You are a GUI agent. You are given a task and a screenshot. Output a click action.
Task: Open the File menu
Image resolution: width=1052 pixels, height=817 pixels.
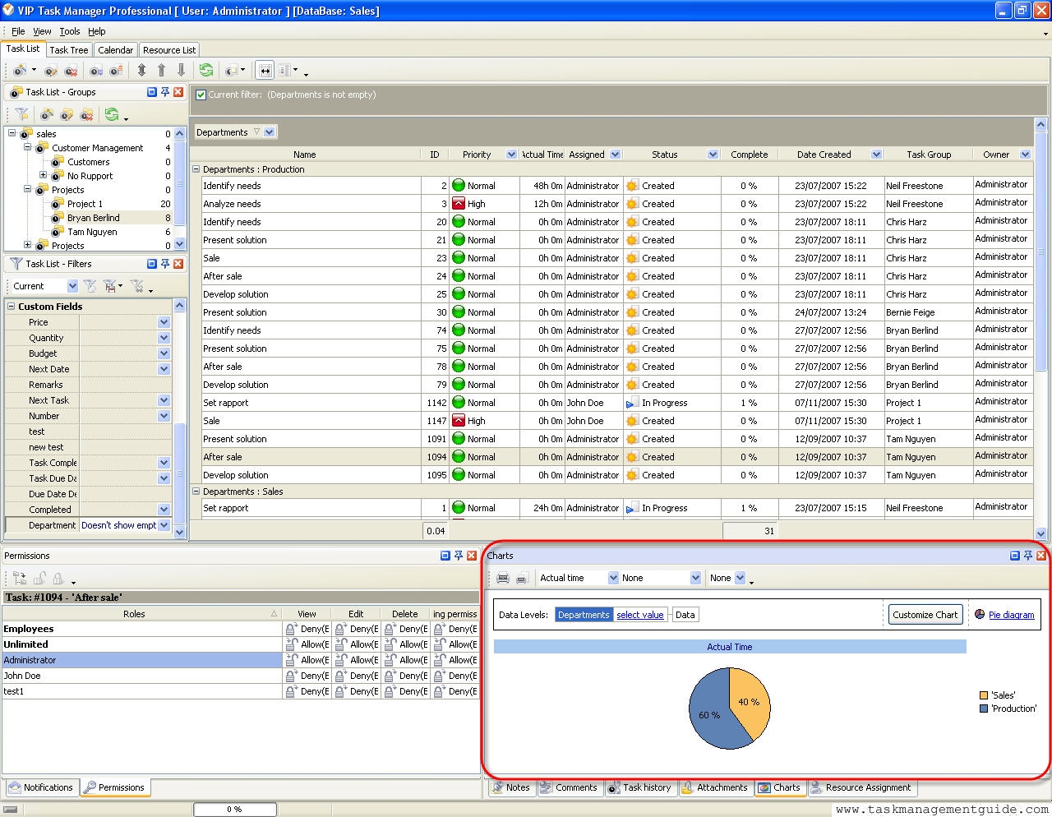coord(18,31)
